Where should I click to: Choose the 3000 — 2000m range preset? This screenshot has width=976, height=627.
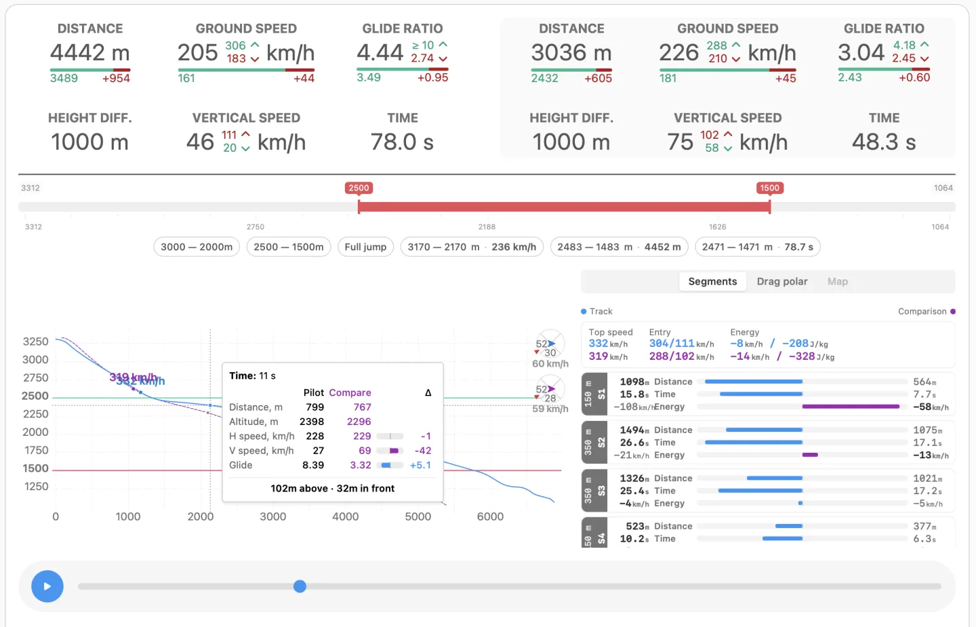pyautogui.click(x=197, y=247)
